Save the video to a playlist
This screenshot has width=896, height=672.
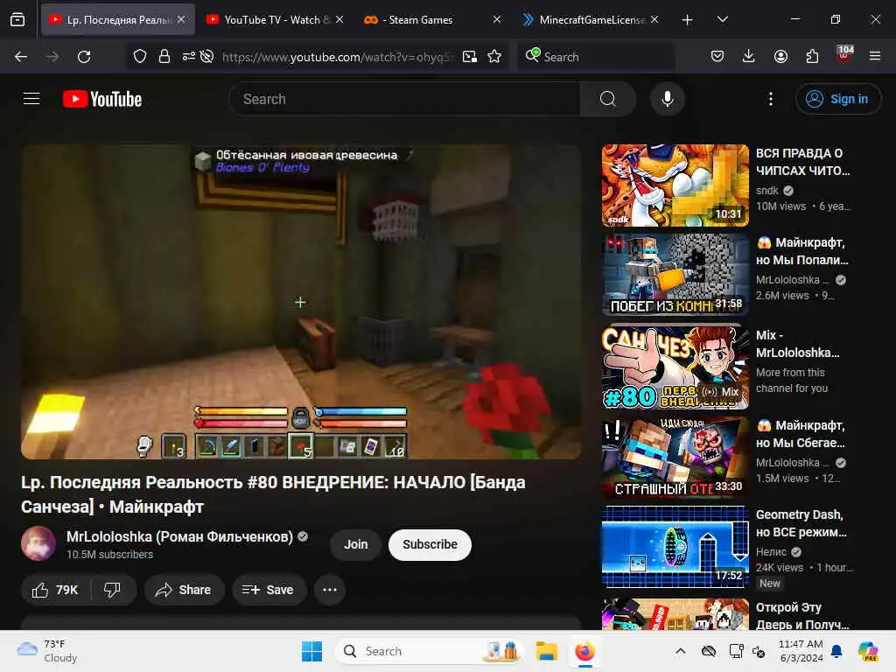tap(268, 590)
